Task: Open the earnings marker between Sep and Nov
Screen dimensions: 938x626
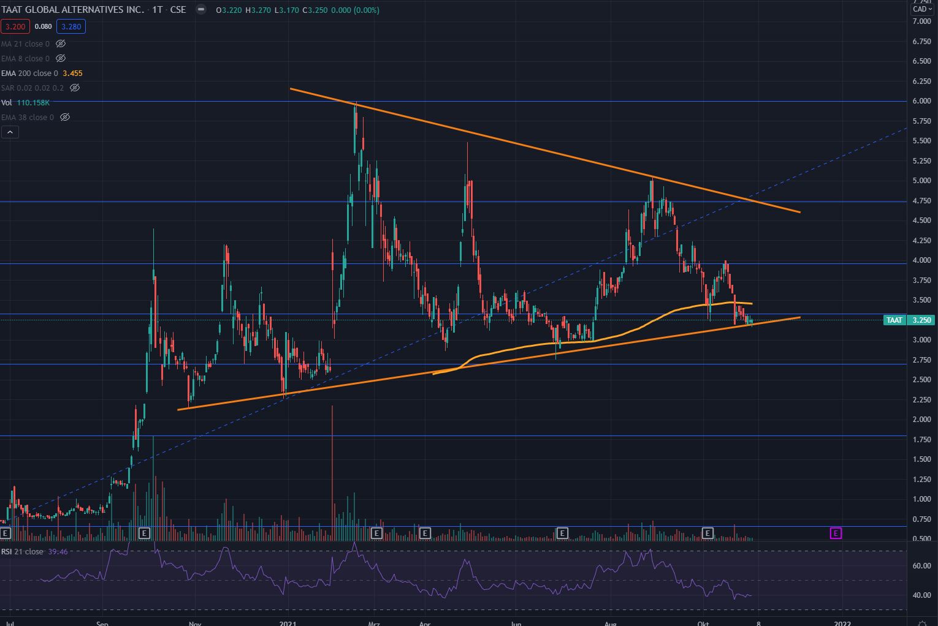Action: 144,534
